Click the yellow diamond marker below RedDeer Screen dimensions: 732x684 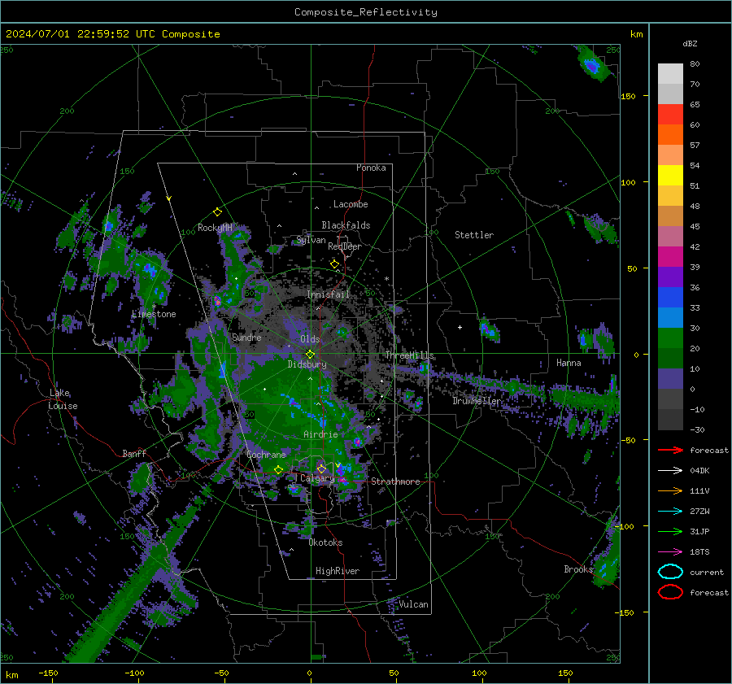[334, 264]
